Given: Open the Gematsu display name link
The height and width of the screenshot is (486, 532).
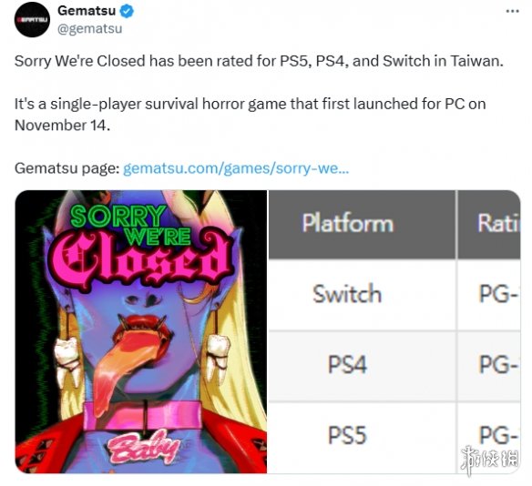Looking at the screenshot, I should point(87,11).
